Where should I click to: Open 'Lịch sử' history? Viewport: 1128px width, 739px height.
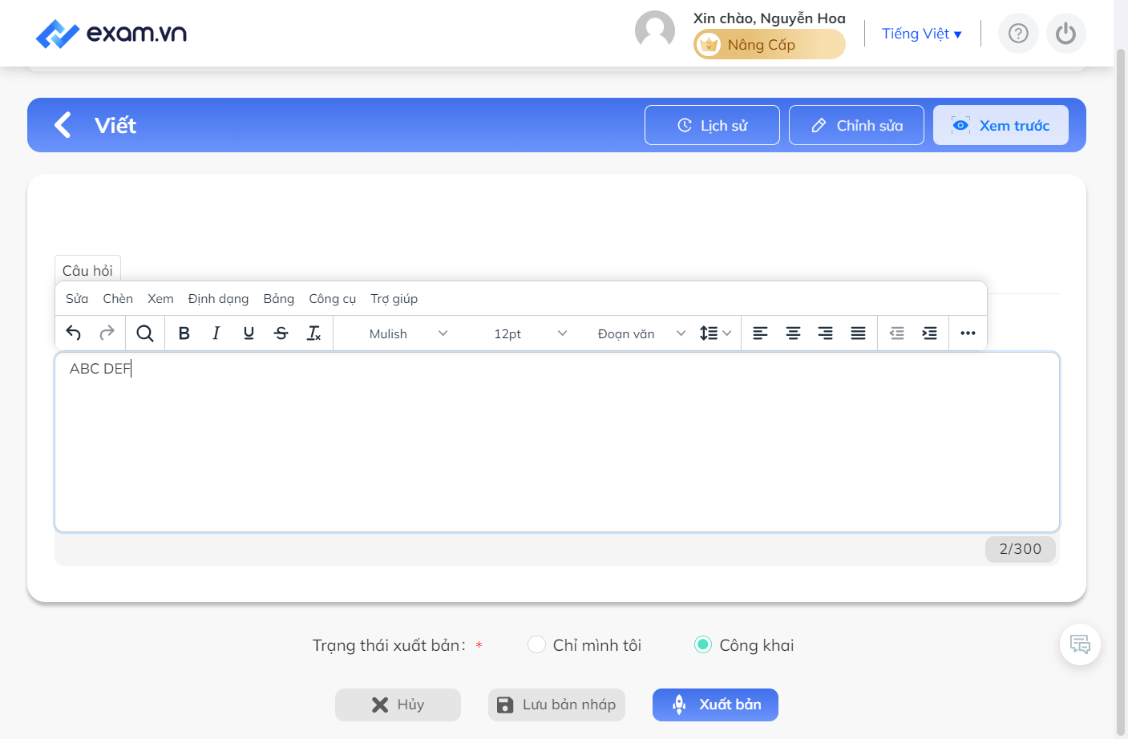(x=712, y=125)
